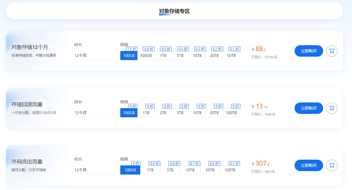Pick 10TB spec for 外网流出流量
This screenshot has height=190, width=352.
pyautogui.click(x=190, y=170)
